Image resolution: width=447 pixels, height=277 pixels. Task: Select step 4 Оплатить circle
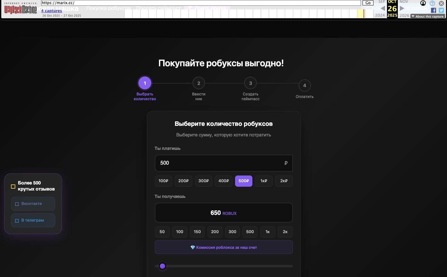[305, 86]
